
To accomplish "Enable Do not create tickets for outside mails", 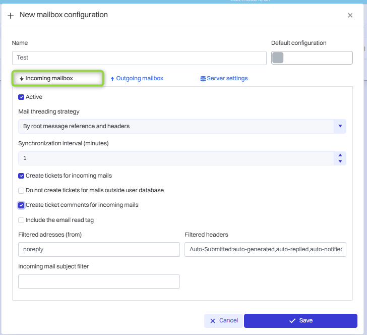I will click(21, 191).
